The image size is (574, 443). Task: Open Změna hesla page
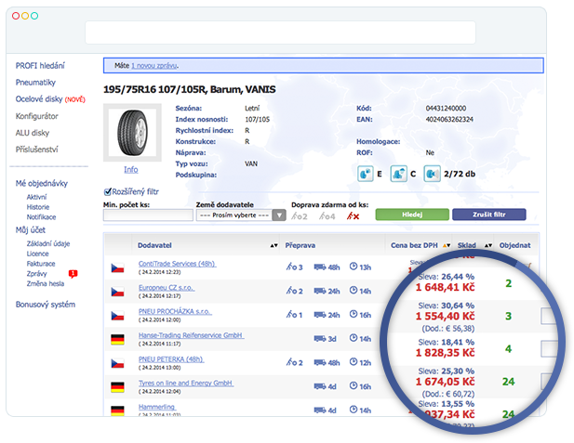[45, 283]
